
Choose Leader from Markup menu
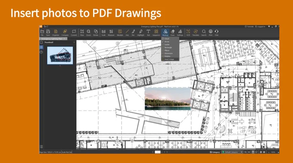(x=170, y=44)
